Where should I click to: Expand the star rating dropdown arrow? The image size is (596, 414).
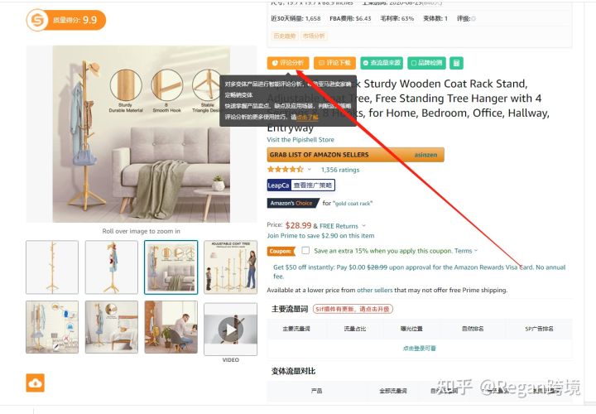[310, 170]
